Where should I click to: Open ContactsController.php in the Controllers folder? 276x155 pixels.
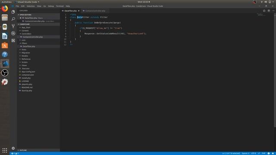[x=33, y=37]
